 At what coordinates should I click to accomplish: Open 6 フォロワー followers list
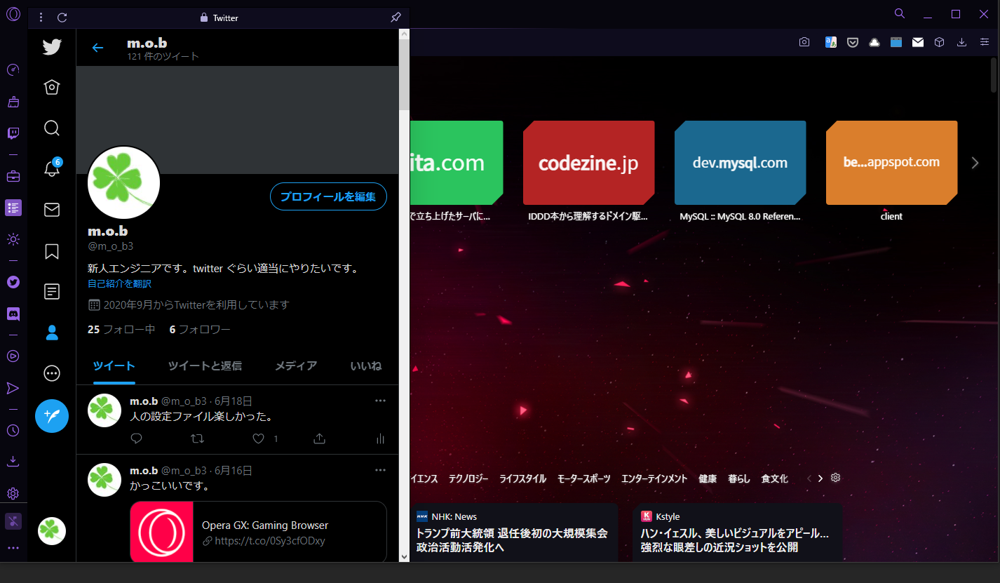pos(200,329)
